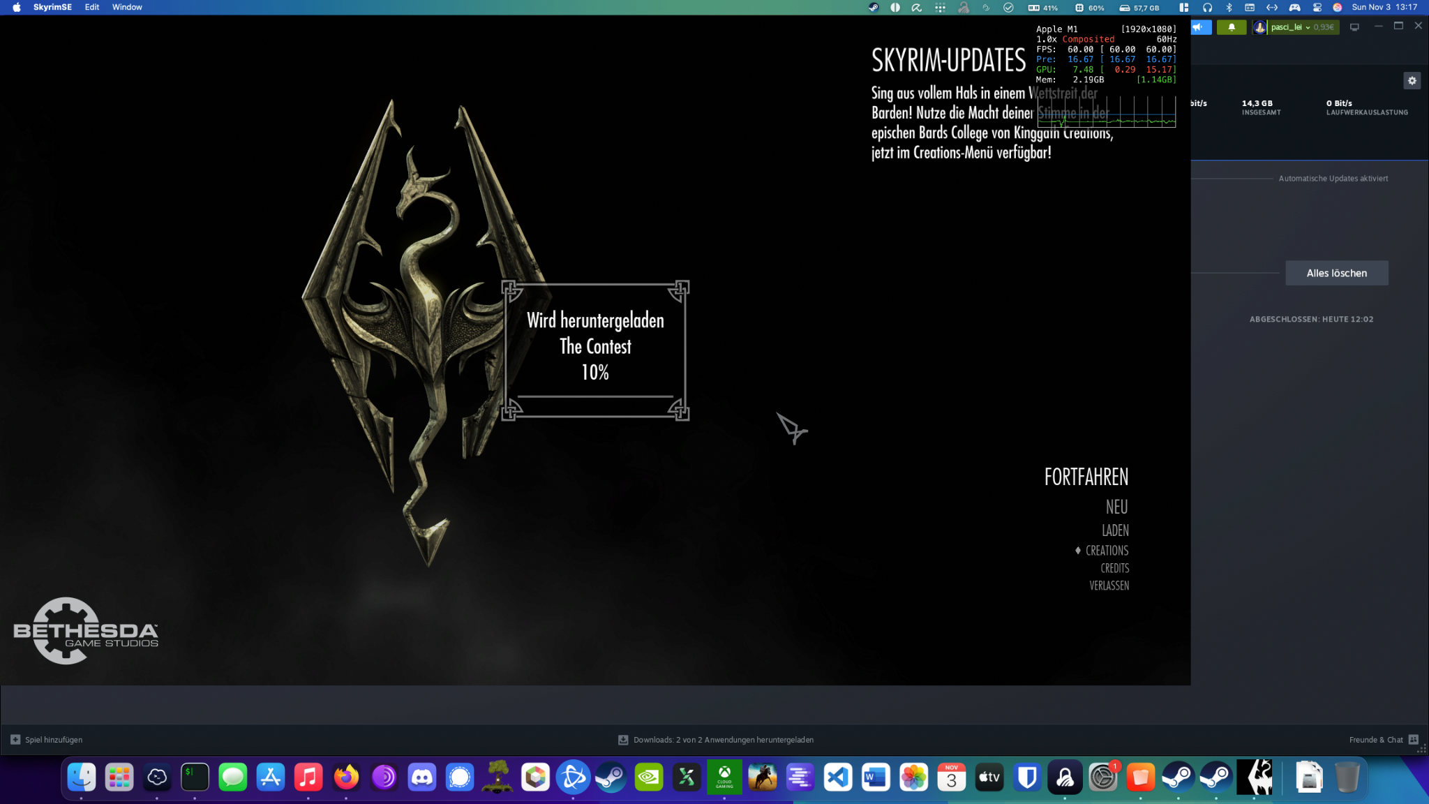Open Apple TV from the Dock

tap(989, 777)
